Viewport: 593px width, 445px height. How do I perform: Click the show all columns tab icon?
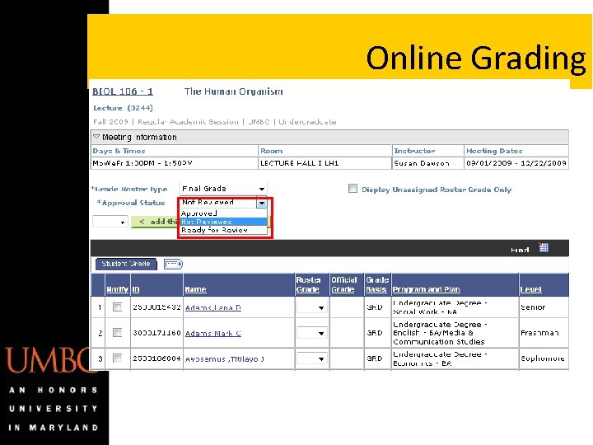tap(173, 264)
